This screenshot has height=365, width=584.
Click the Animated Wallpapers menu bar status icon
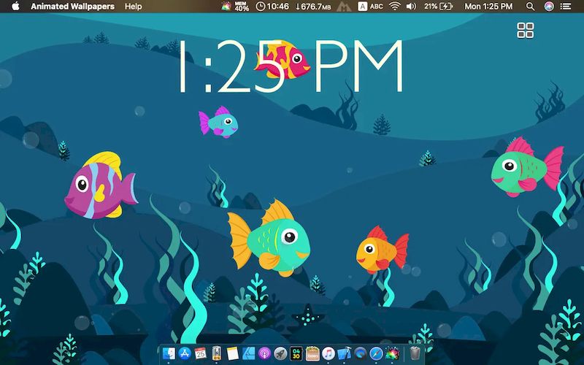(x=226, y=6)
